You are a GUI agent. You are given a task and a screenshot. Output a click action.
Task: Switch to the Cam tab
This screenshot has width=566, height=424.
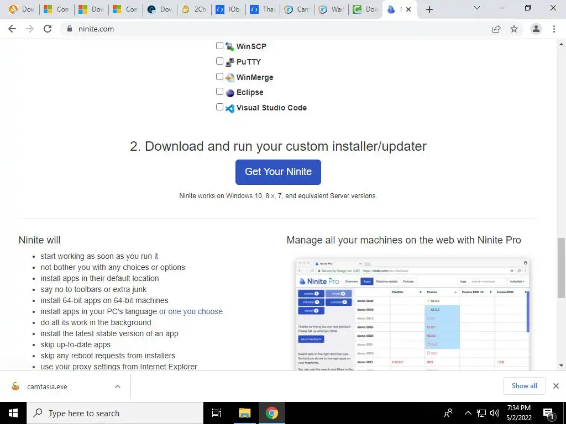[x=297, y=9]
